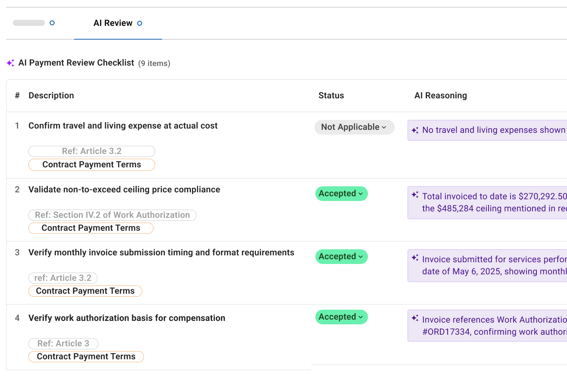Click the sparkle icon beside AI Payment Review Checklist

pyautogui.click(x=11, y=63)
